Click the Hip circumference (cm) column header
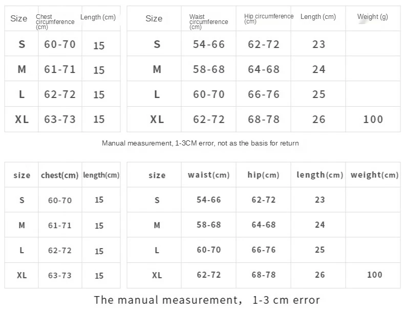 point(269,18)
